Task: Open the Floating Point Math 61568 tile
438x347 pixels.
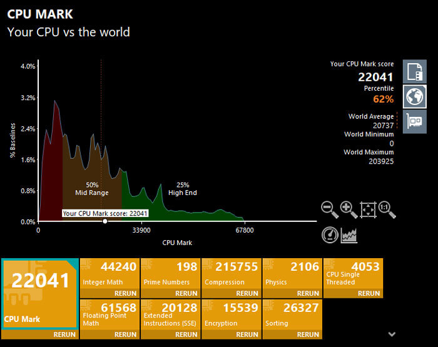Action: [x=109, y=314]
